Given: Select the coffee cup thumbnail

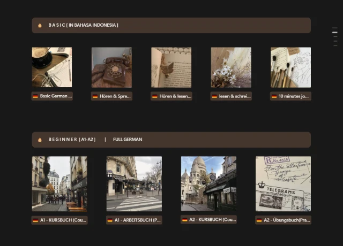Looking at the screenshot, I should tap(52, 67).
